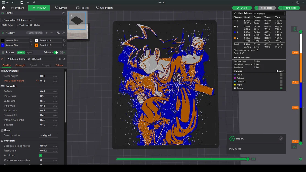
Task: Open Printer settings gear icon
Action: (x=63, y=13)
